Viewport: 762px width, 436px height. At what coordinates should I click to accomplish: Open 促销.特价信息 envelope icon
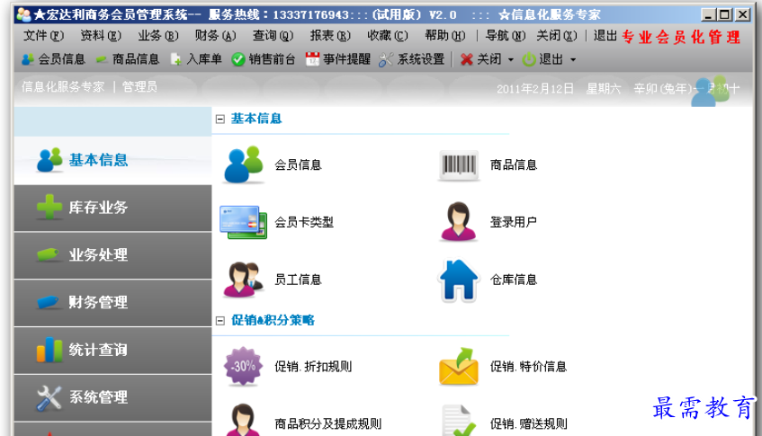point(458,366)
